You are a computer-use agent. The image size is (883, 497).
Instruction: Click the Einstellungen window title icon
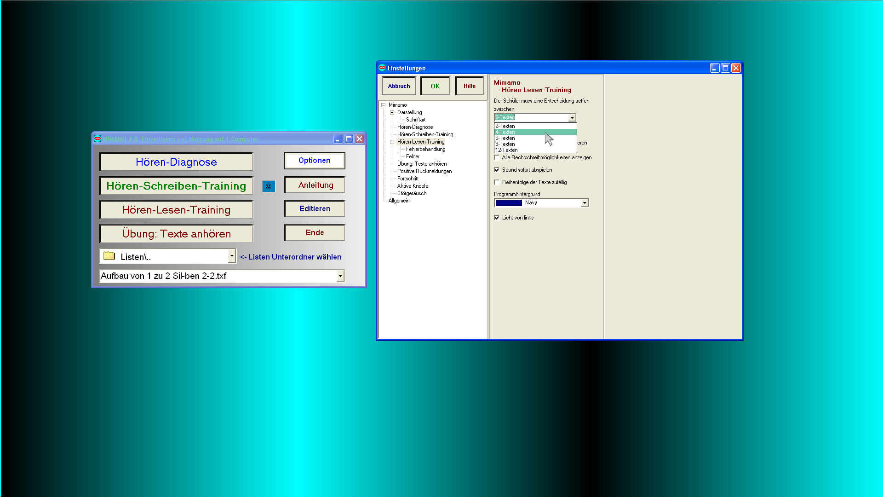pos(382,68)
